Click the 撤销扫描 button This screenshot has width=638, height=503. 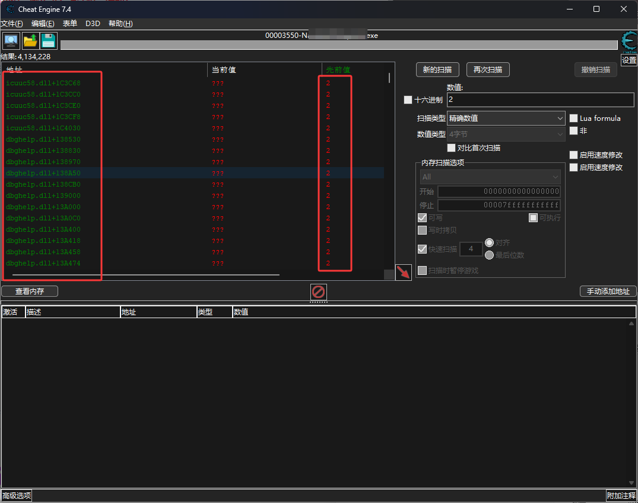tap(596, 70)
